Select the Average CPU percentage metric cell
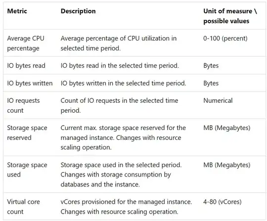The image size is (267, 221). [x=26, y=43]
